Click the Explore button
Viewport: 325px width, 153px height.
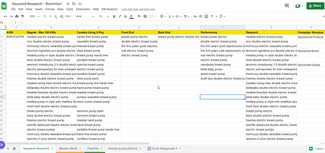pos(316,149)
